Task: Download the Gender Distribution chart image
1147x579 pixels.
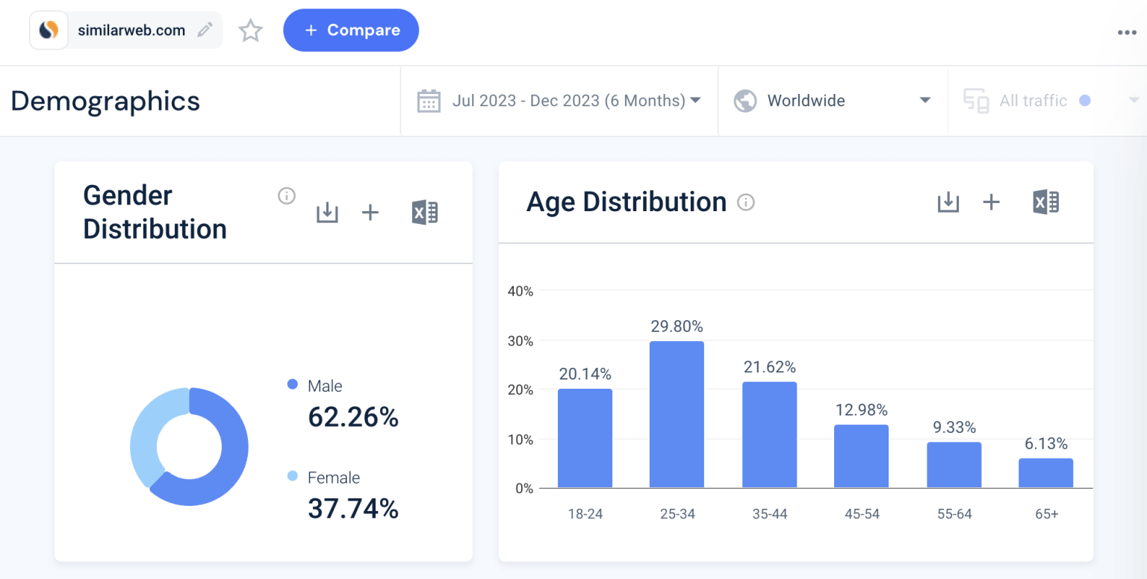Action: 327,212
